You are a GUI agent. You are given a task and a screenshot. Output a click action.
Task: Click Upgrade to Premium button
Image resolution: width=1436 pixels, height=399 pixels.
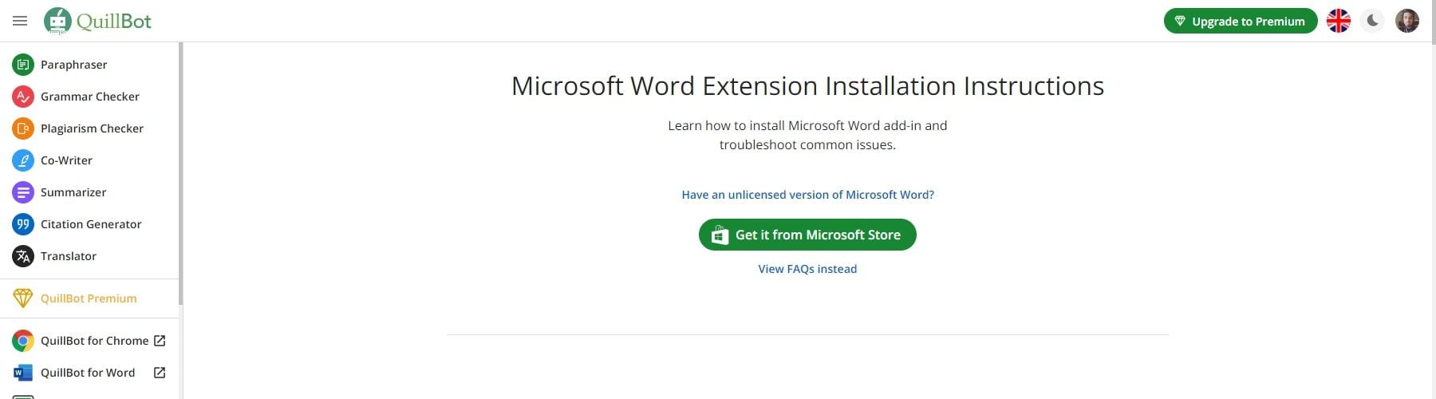point(1240,22)
